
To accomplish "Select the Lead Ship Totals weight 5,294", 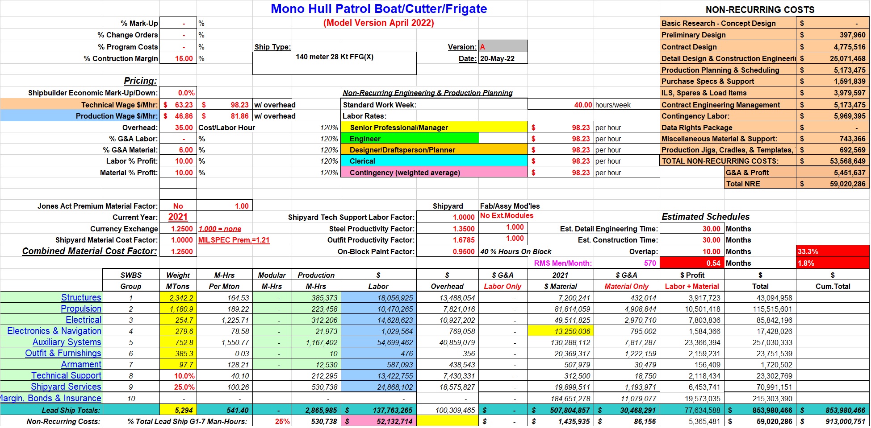I will [x=178, y=410].
